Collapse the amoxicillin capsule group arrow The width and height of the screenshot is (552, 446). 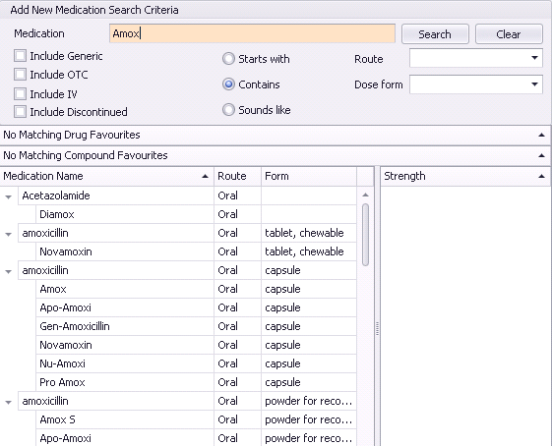(x=9, y=272)
